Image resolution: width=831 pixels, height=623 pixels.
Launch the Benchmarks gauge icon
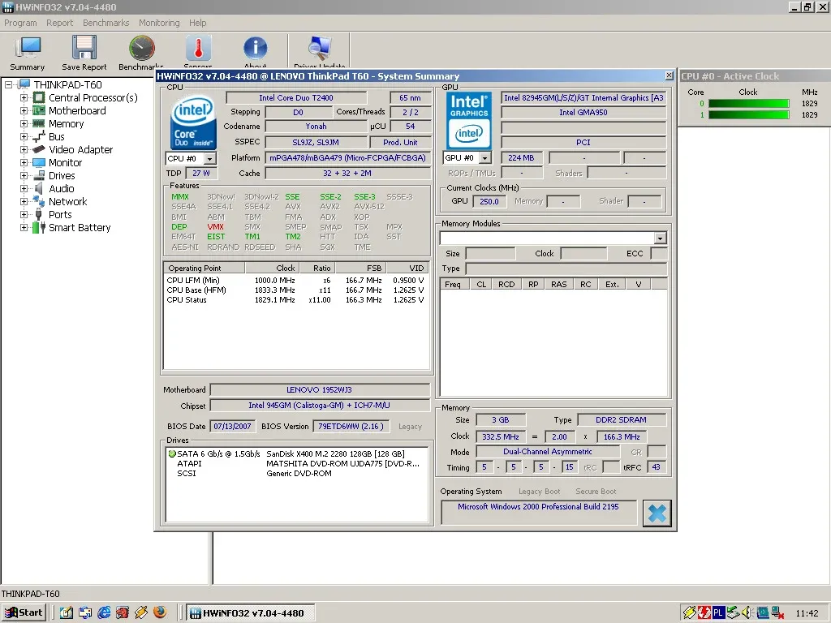pos(141,48)
